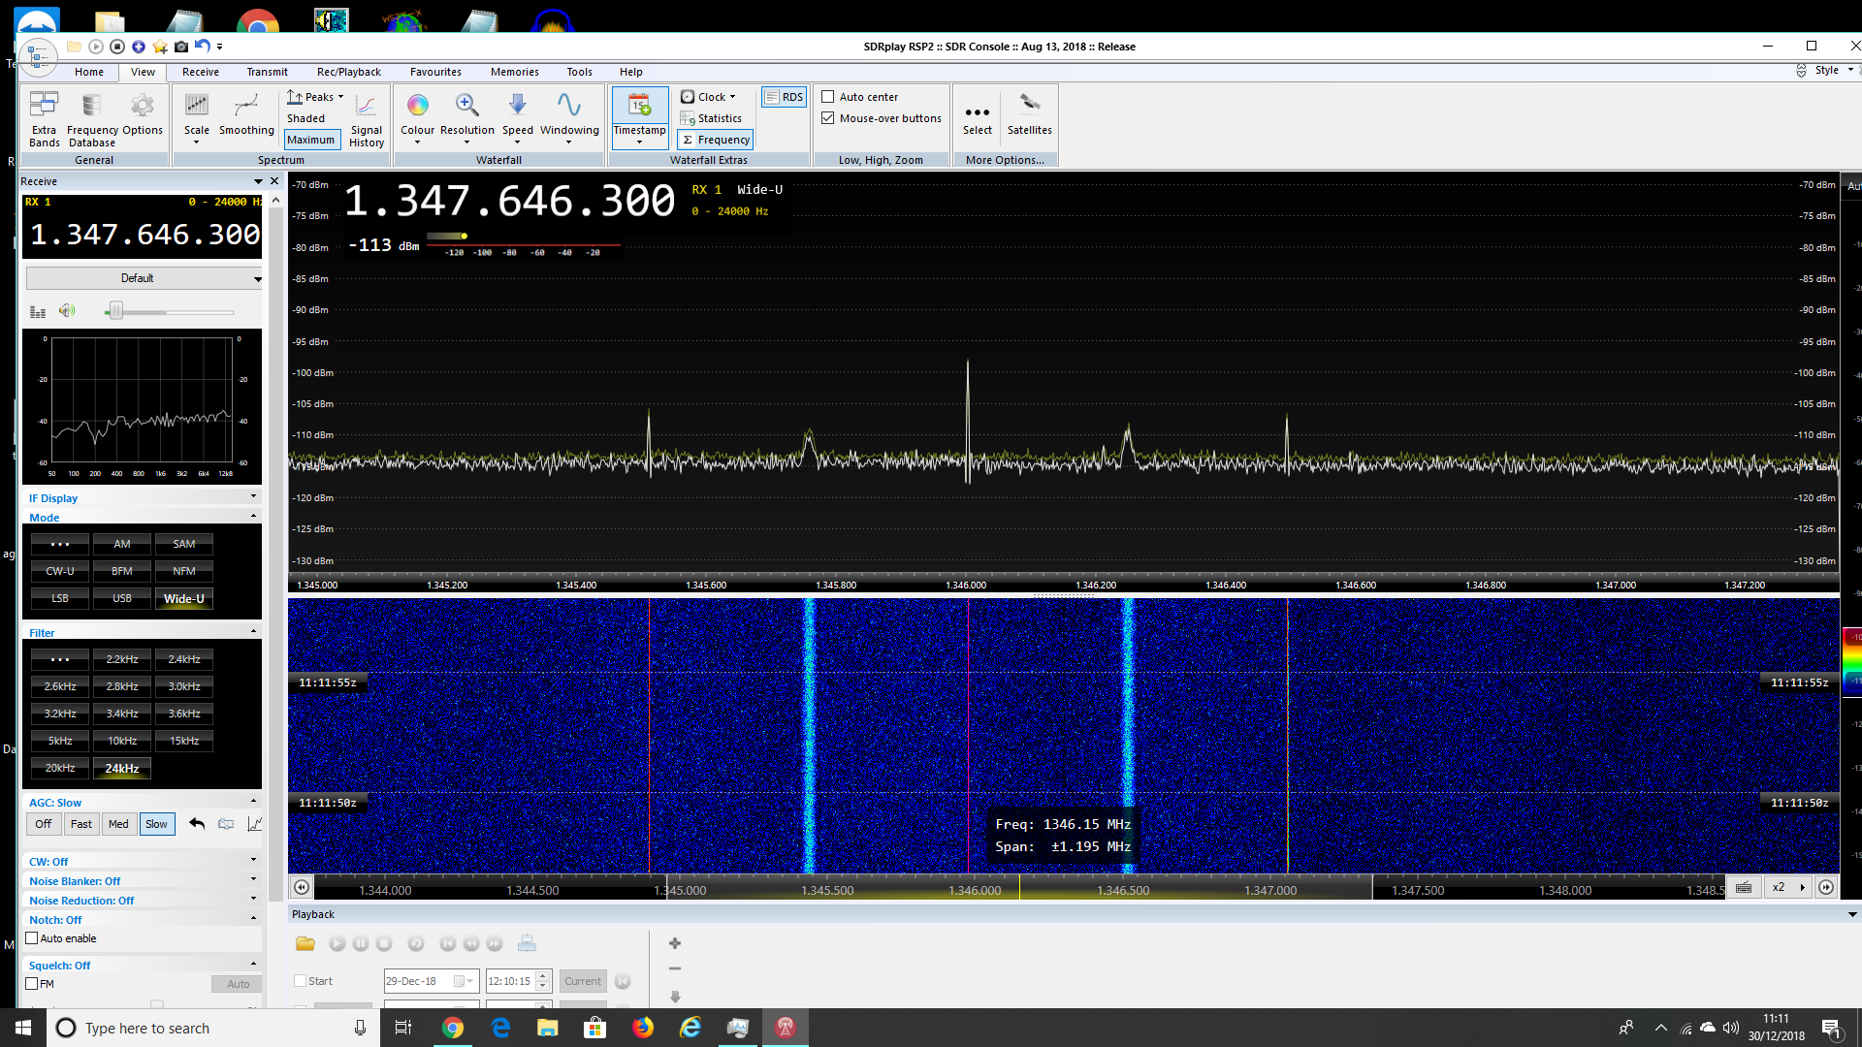The height and width of the screenshot is (1047, 1862).
Task: Open the Clock dropdown
Action: pos(708,97)
